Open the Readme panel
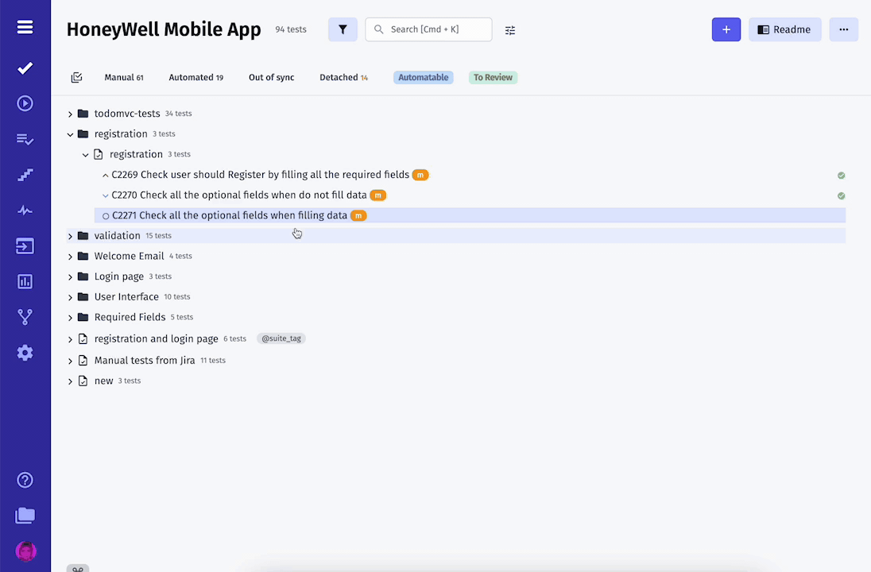871x572 pixels. click(785, 29)
